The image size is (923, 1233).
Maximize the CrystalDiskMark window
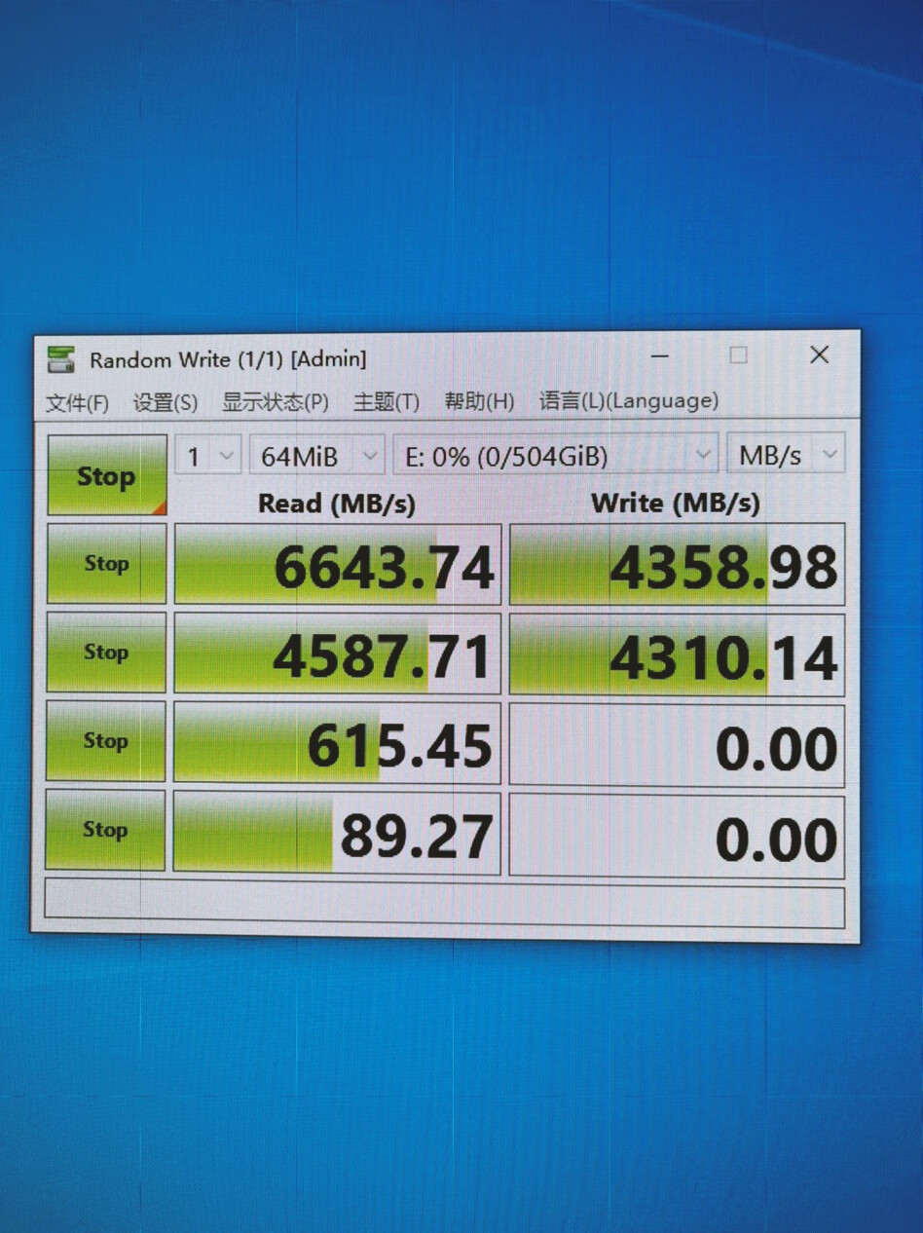pos(739,355)
